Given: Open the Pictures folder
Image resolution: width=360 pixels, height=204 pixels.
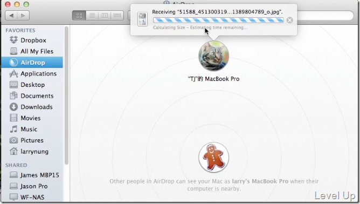Looking at the screenshot, I should pyautogui.click(x=32, y=140).
